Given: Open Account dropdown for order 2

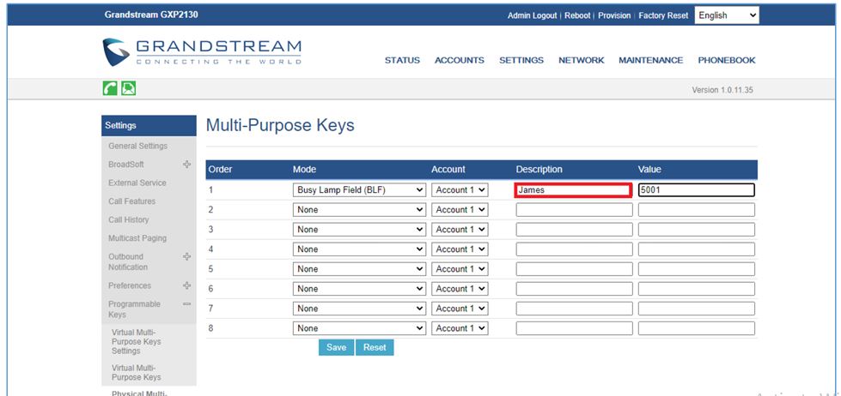Looking at the screenshot, I should 460,210.
